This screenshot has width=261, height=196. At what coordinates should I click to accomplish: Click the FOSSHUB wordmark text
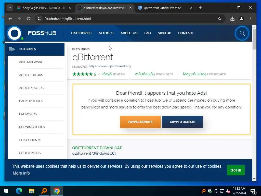coord(42,33)
